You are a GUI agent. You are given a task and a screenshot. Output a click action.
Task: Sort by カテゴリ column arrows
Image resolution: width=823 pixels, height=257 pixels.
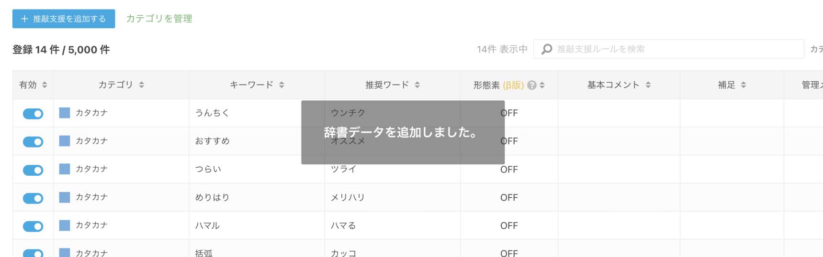click(x=142, y=85)
